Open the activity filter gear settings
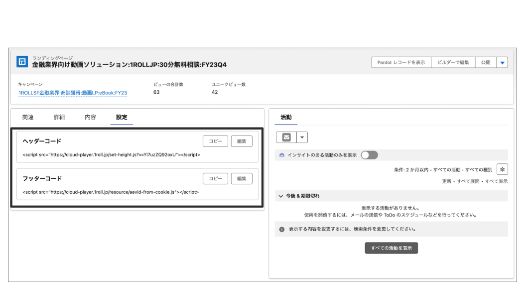 tap(502, 169)
